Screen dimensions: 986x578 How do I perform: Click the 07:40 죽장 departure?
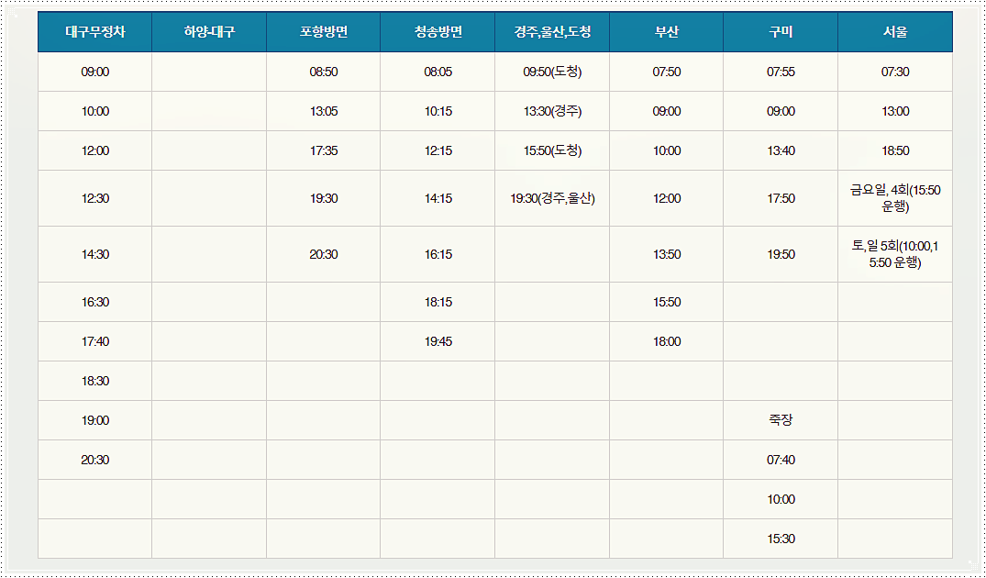(781, 460)
